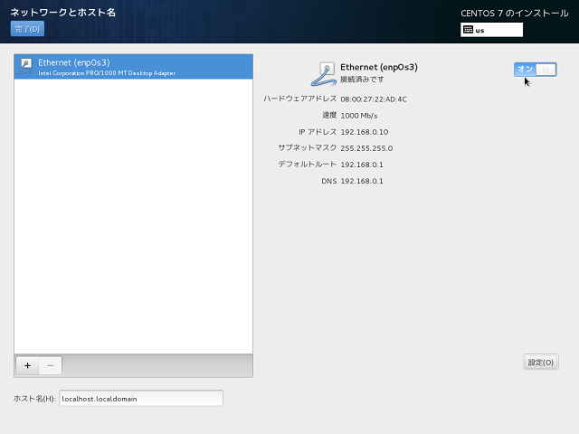Image resolution: width=579 pixels, height=434 pixels.
Task: Click the large Ethernet cable icon
Action: 322,72
